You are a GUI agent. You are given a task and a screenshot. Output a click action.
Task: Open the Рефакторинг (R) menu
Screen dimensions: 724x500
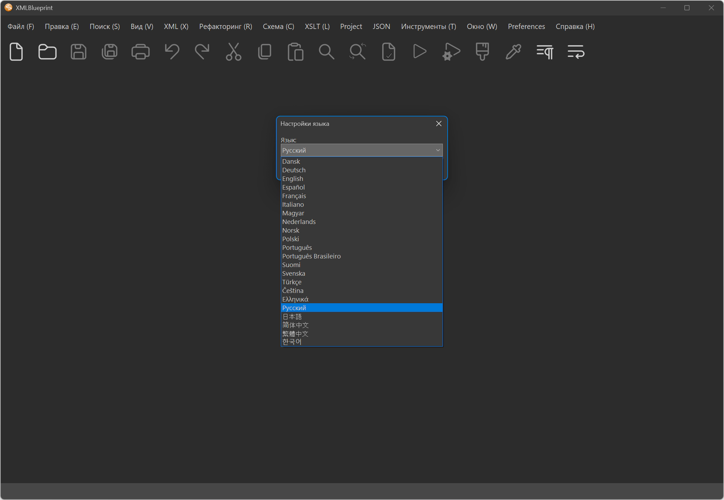pos(226,27)
